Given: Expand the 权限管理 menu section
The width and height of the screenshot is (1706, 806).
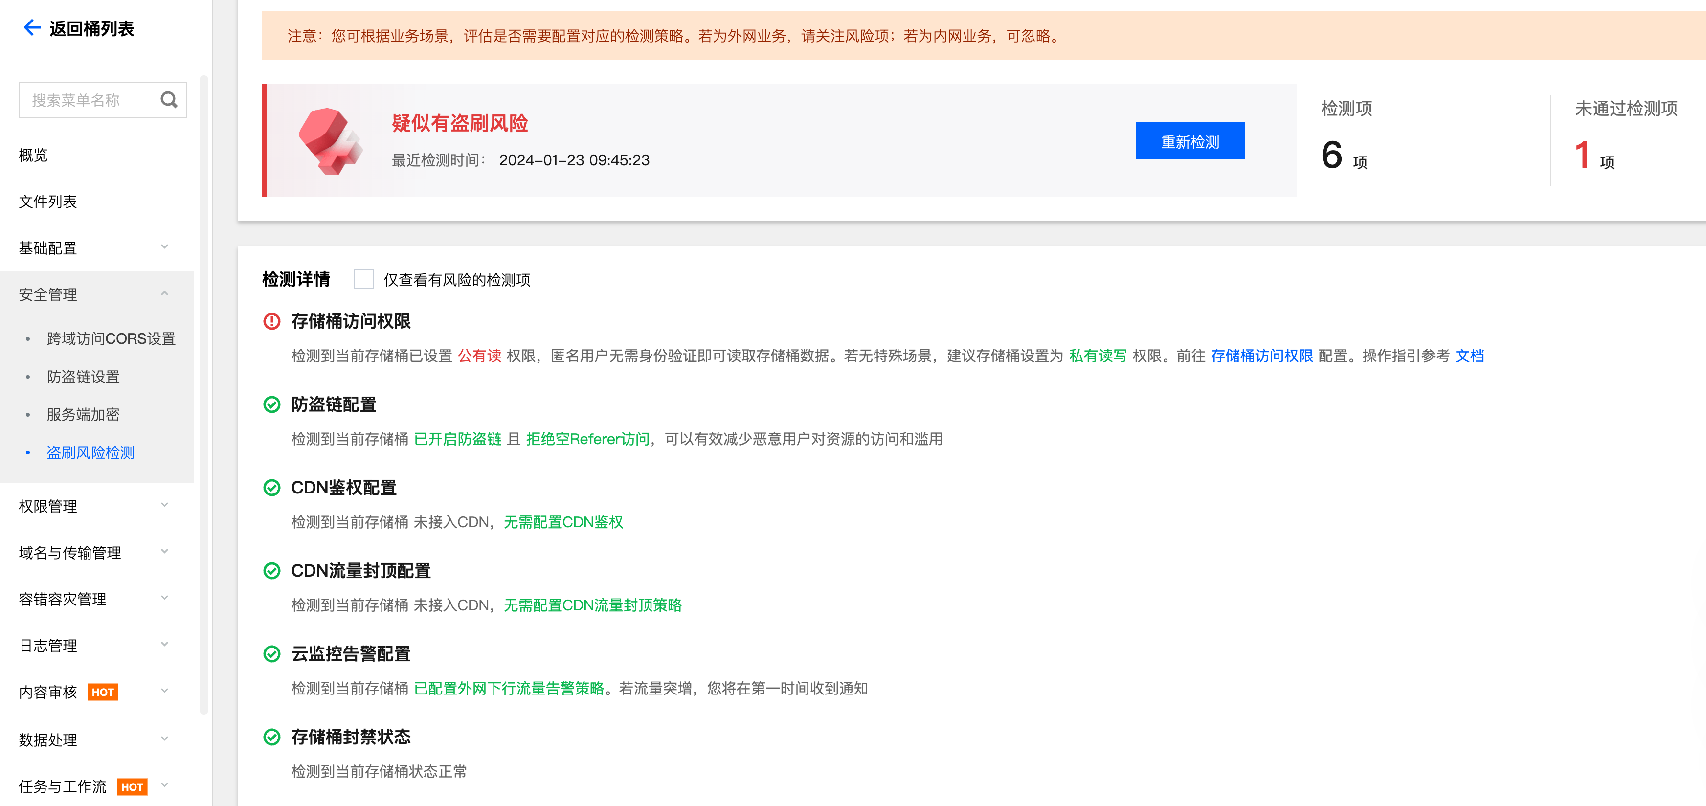Looking at the screenshot, I should (x=93, y=506).
